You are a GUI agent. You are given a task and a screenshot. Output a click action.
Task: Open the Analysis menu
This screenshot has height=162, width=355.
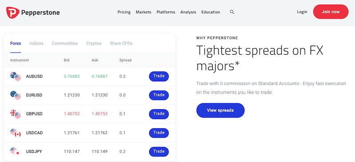point(188,12)
